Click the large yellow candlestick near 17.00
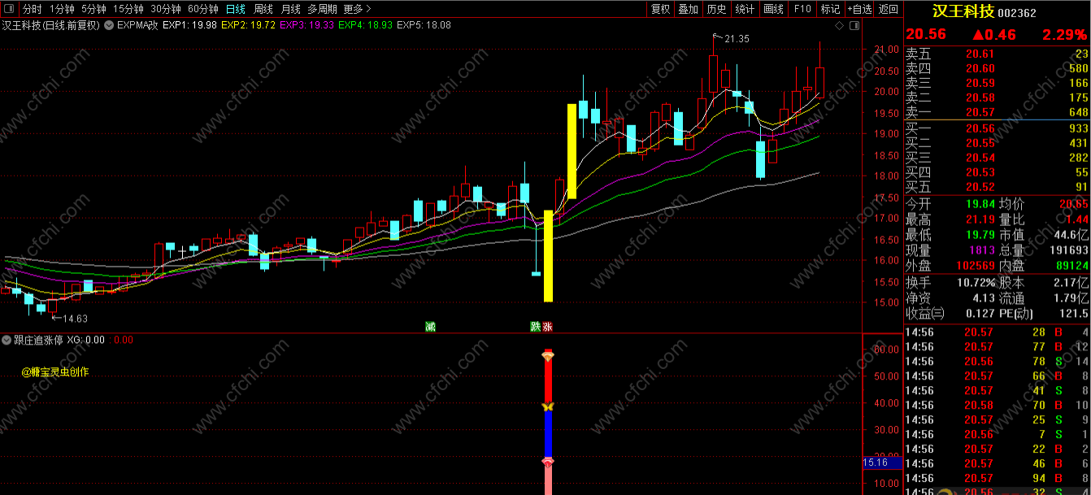Image resolution: width=1091 pixels, height=495 pixels. [548, 255]
